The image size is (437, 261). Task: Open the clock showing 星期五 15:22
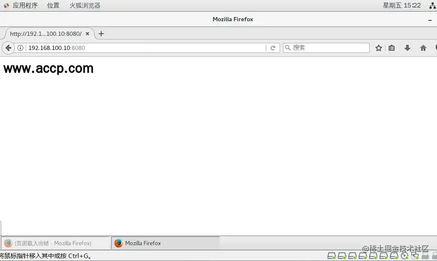pos(402,5)
